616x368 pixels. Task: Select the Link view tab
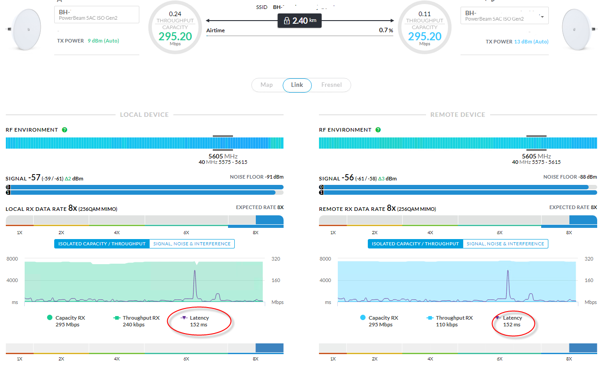tap(297, 85)
